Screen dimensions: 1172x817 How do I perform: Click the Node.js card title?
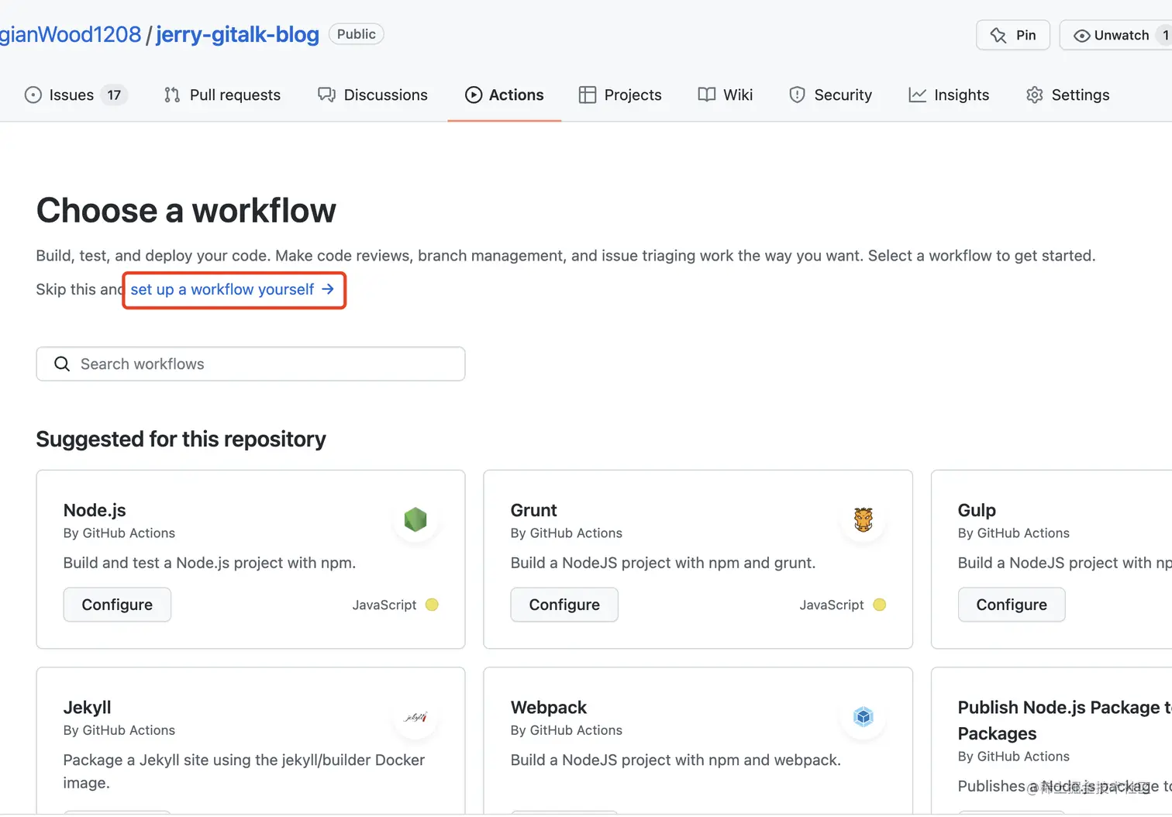(95, 510)
